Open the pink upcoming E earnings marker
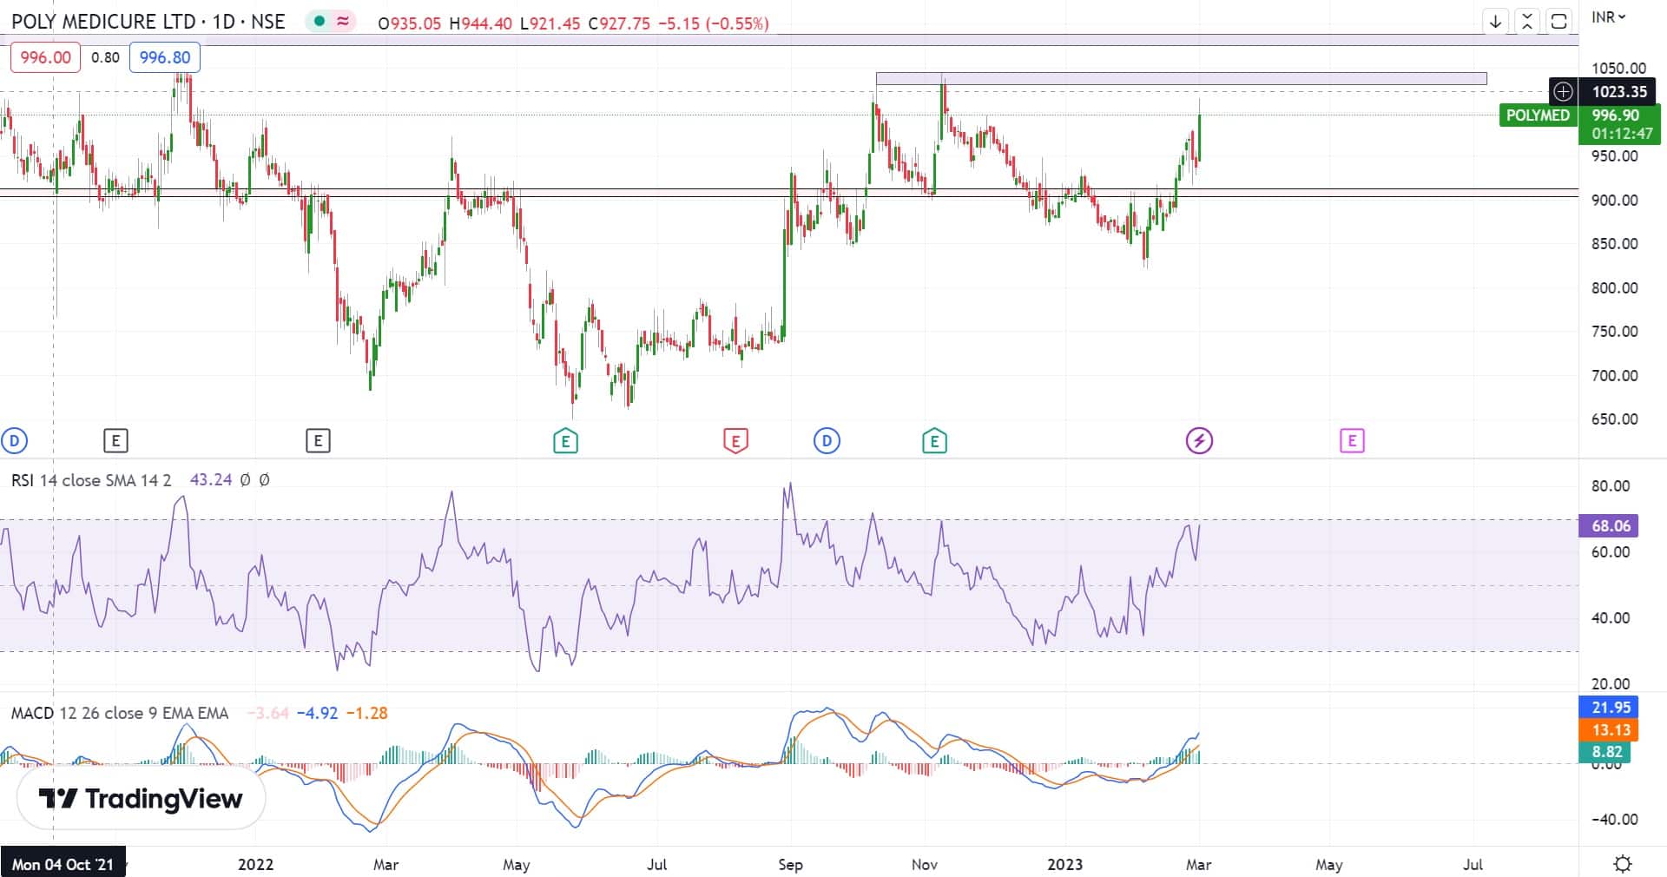This screenshot has width=1667, height=877. 1352,441
